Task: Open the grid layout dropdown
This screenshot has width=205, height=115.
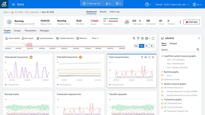Action: click(148, 38)
